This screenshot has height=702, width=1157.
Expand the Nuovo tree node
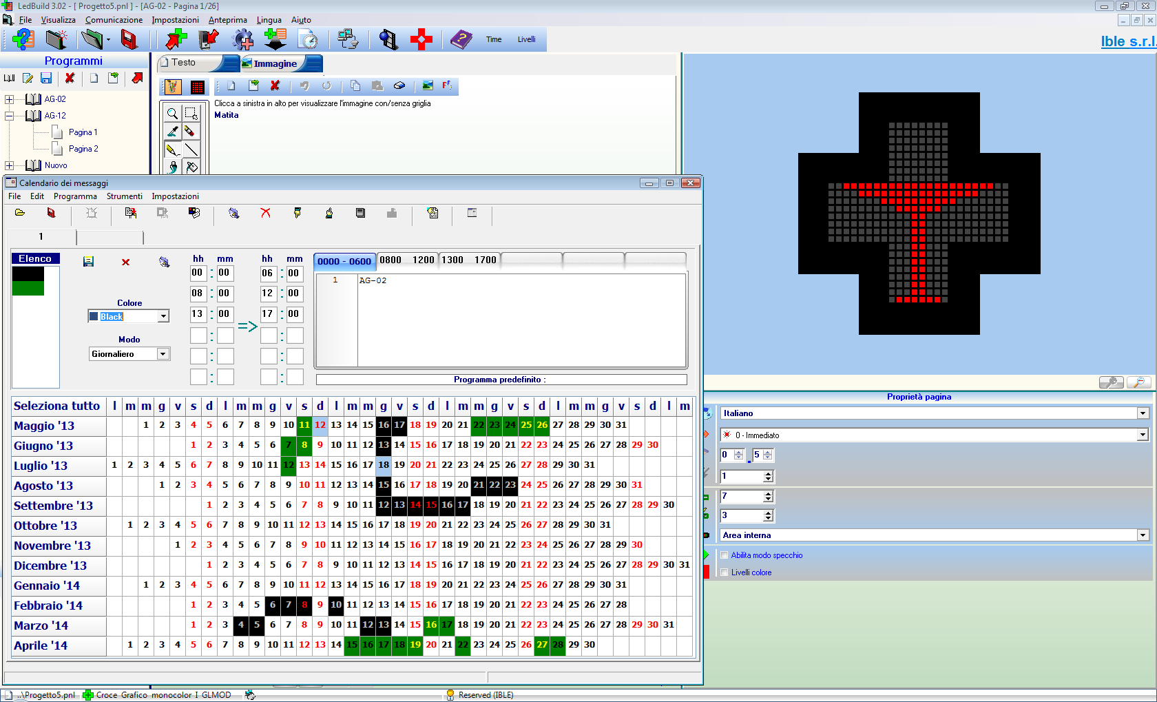coord(9,165)
